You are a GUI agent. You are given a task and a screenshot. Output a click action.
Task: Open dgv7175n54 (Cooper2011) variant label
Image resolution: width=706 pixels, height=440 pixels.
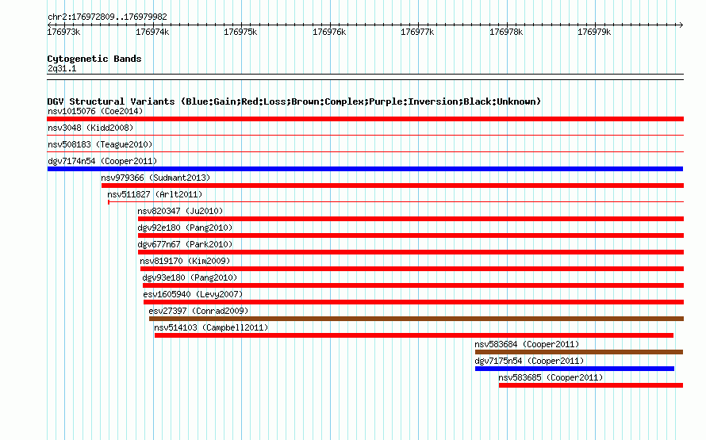tap(529, 361)
